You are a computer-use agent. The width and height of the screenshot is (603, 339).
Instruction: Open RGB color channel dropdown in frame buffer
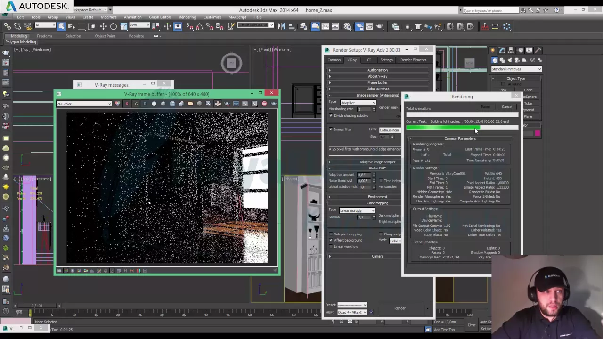coord(84,104)
